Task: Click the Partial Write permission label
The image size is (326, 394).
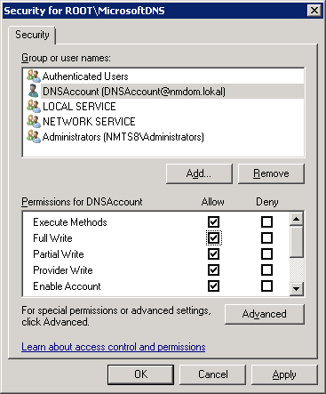Action: pyautogui.click(x=59, y=254)
